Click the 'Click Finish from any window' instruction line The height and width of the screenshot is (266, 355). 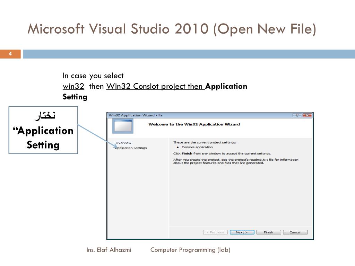pos(222,153)
